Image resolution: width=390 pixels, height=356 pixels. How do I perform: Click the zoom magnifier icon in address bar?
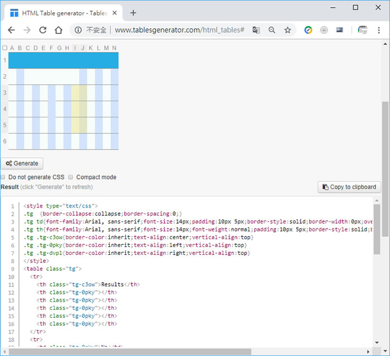[x=272, y=30]
